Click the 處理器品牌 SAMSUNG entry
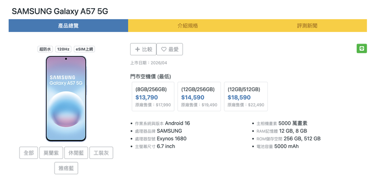The image size is (373, 179). pyautogui.click(x=158, y=131)
